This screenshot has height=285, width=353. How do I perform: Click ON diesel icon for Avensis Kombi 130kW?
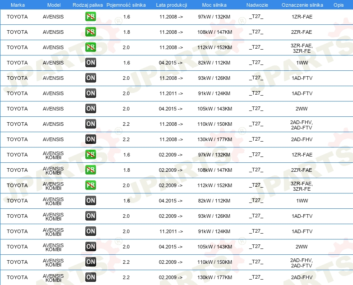coord(90,277)
